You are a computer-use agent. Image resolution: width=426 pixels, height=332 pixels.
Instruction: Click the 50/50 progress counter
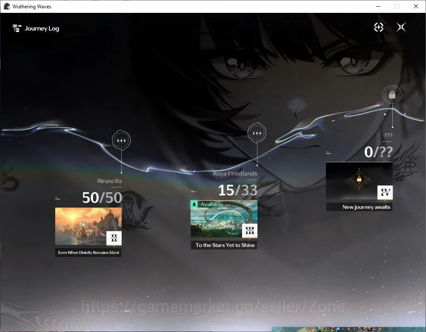(x=102, y=198)
